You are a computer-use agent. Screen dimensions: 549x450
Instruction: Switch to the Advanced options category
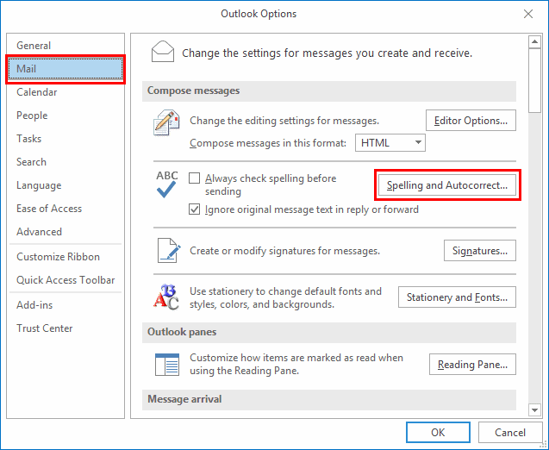pyautogui.click(x=39, y=232)
